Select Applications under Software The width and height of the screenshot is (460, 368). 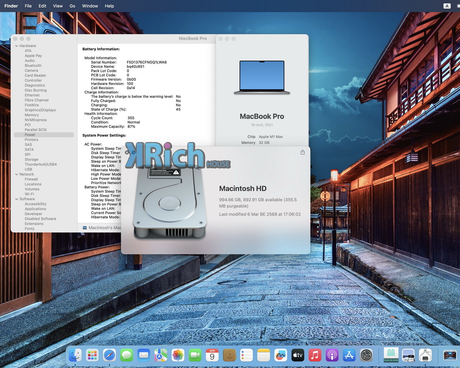click(35, 209)
